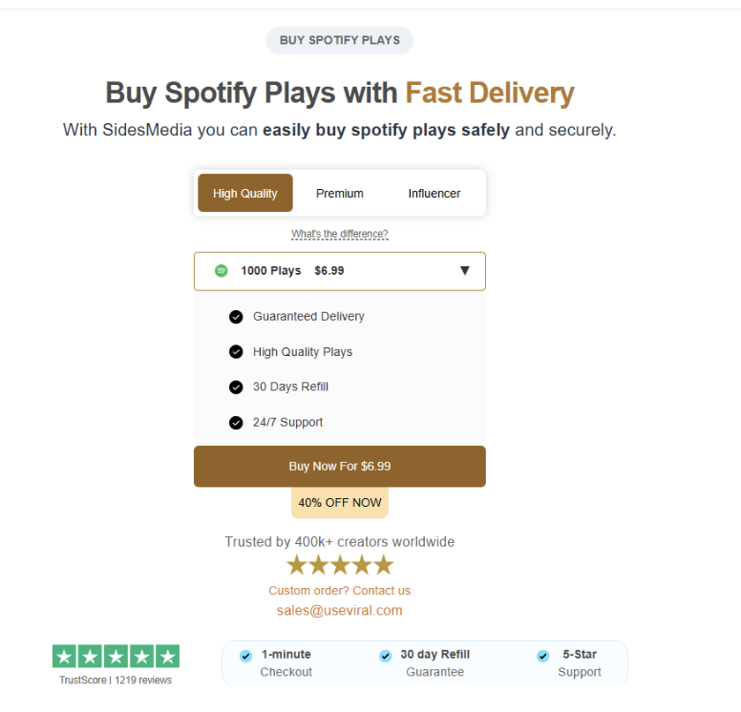This screenshot has width=741, height=712.
Task: Click the Custom order Contact us link
Action: tap(340, 591)
